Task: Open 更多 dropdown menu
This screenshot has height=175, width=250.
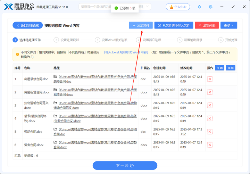Action: (x=228, y=25)
